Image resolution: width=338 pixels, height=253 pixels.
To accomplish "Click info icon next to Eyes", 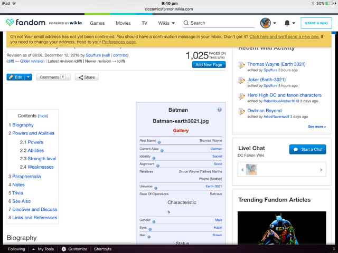I will [x=150, y=229].
